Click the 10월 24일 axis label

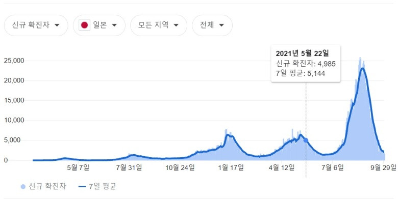180,167
